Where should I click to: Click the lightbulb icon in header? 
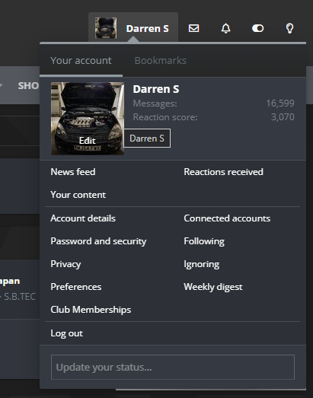290,28
